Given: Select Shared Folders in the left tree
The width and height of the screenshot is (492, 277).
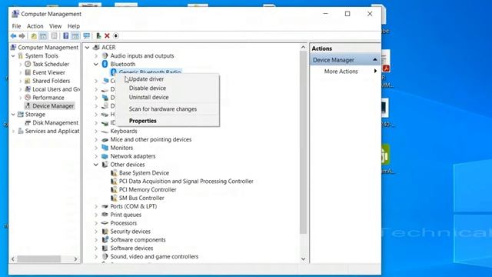Looking at the screenshot, I should point(52,81).
